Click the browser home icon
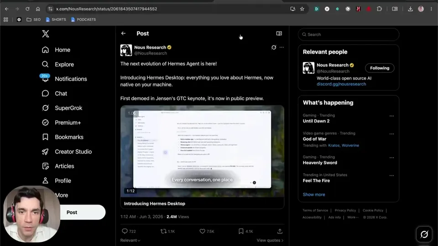Screen dimensions: 438x246 (x=38, y=9)
